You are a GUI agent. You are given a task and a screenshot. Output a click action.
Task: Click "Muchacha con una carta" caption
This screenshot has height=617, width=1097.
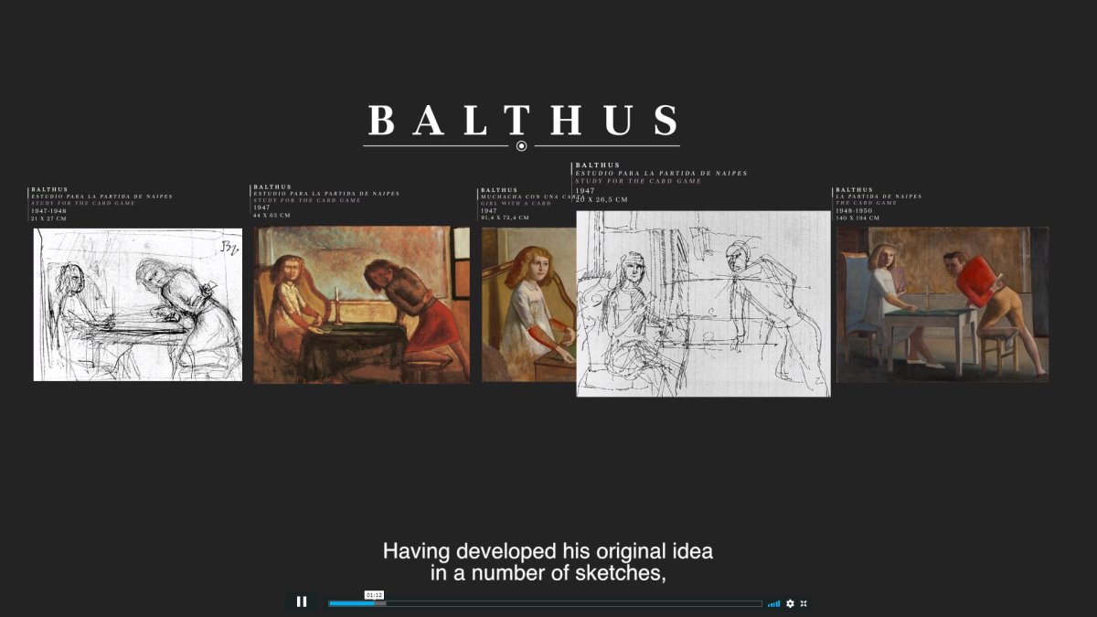tap(532, 197)
